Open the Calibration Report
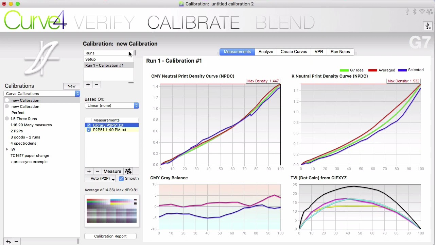The width and height of the screenshot is (435, 245). (110, 236)
